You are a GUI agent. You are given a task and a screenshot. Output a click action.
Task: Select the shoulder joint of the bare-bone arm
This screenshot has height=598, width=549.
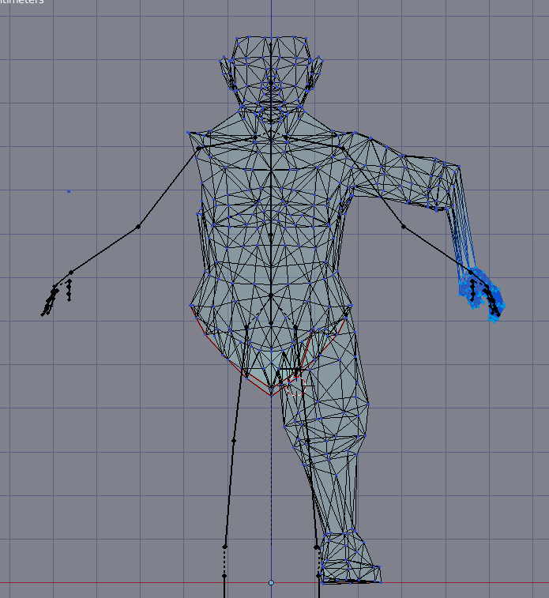(198, 148)
